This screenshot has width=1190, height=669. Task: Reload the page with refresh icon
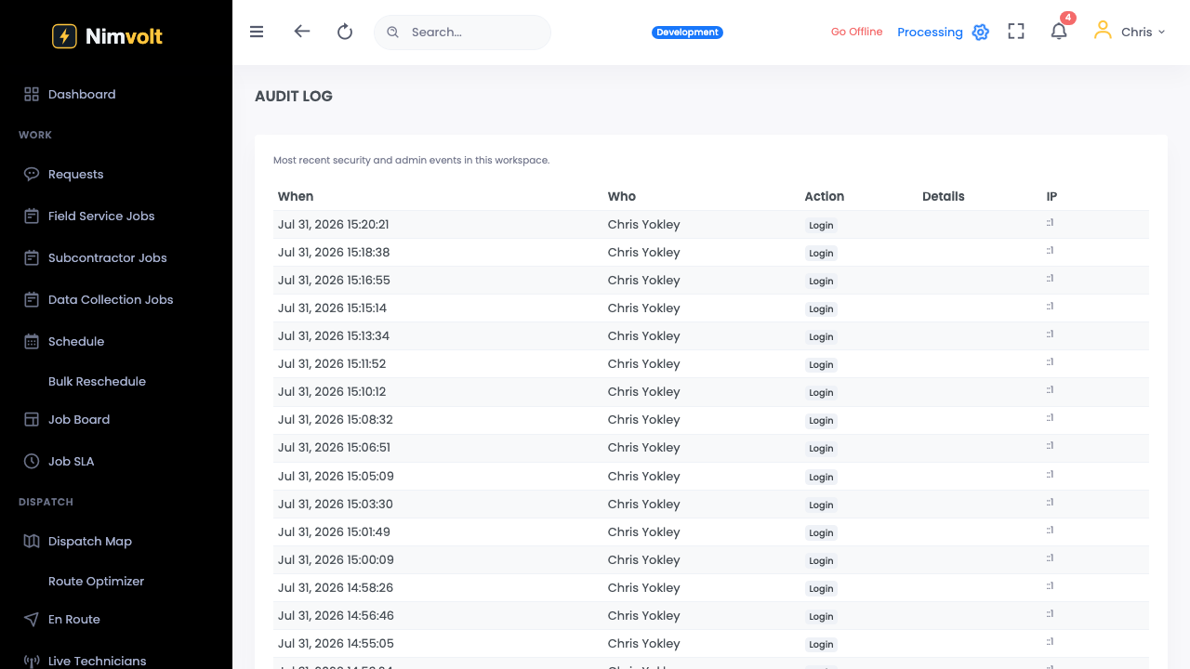pos(345,32)
